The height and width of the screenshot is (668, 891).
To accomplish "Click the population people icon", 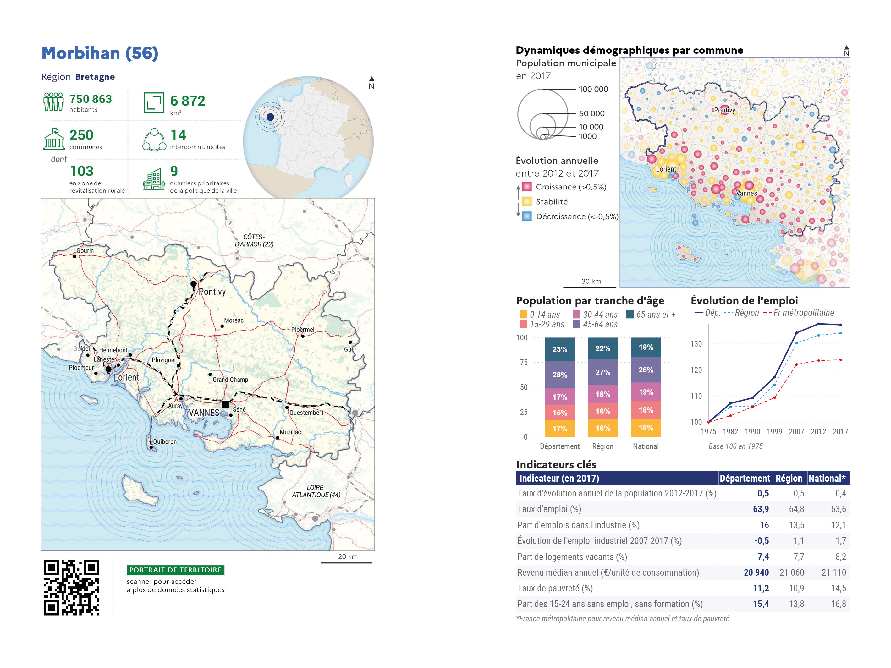I will coord(53,101).
